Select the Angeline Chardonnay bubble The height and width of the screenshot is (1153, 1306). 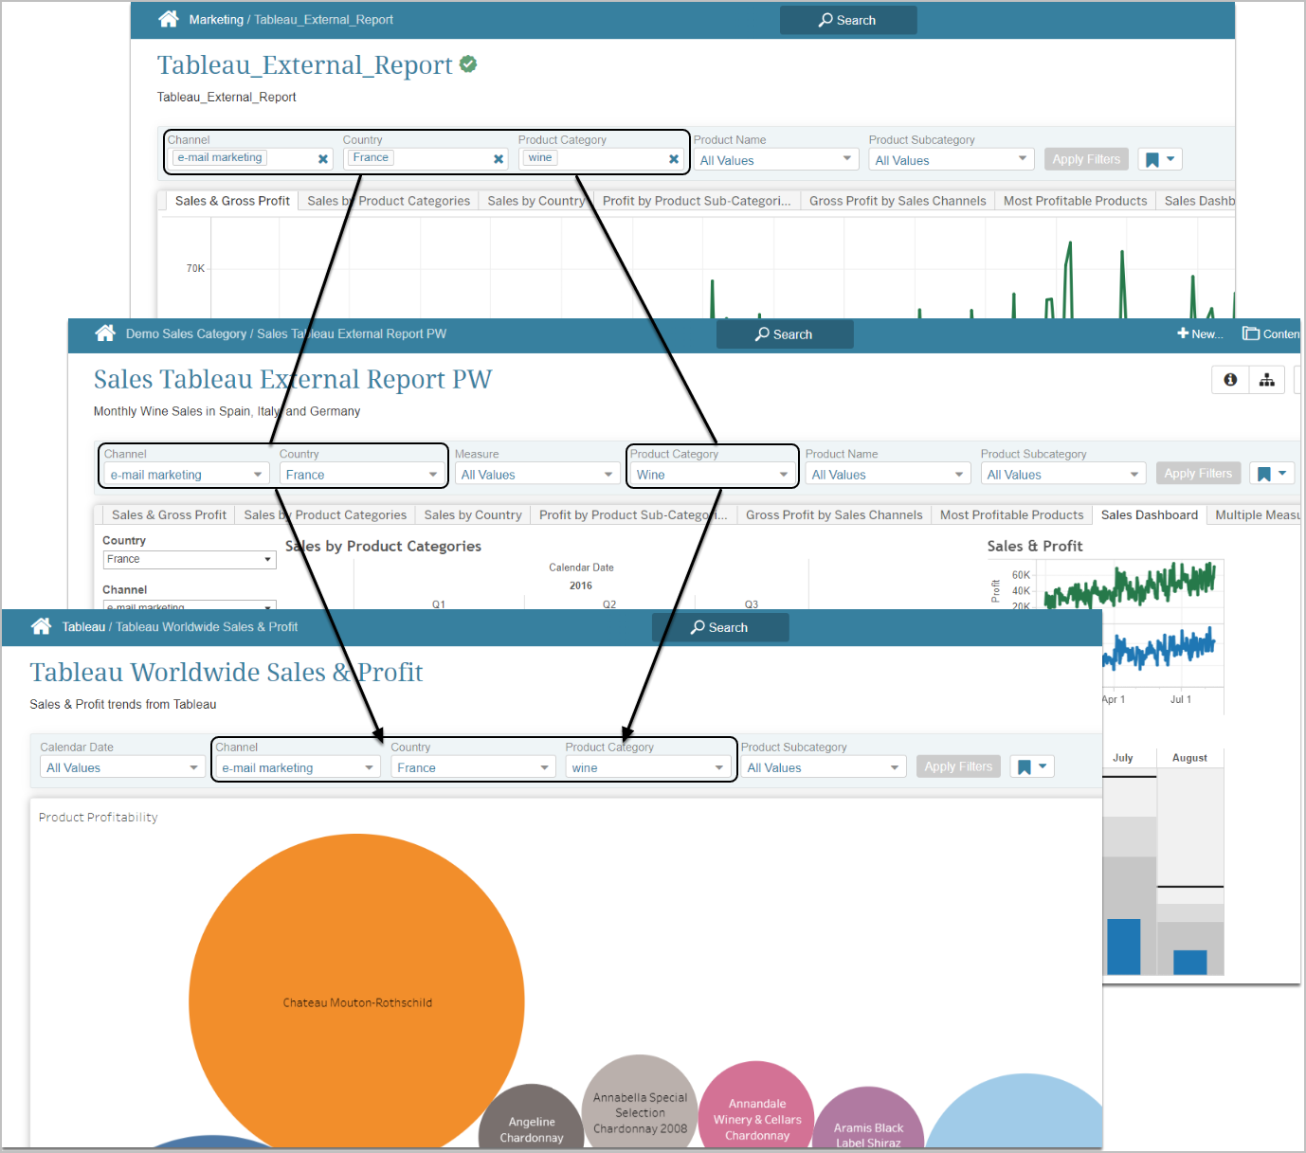click(532, 1118)
